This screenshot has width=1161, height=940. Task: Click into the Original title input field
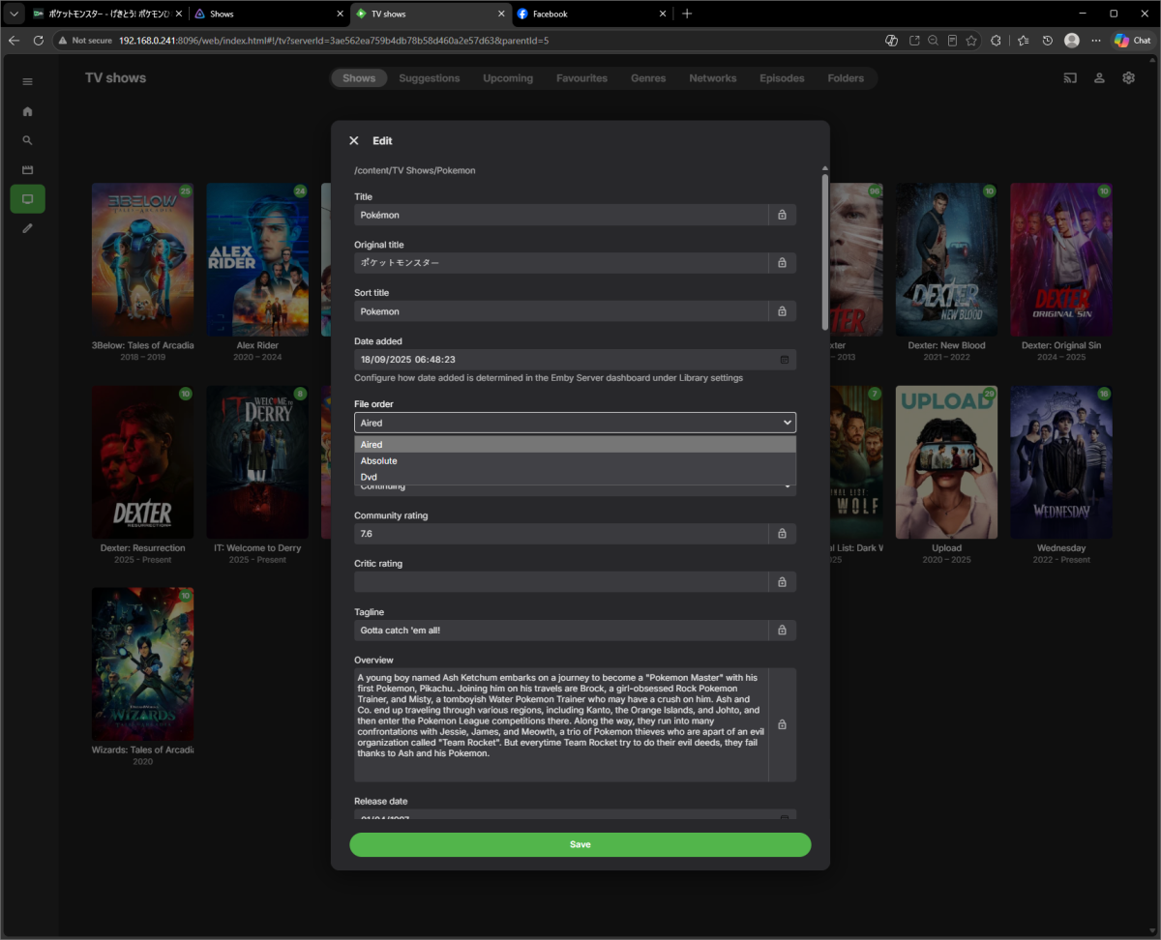pos(561,263)
